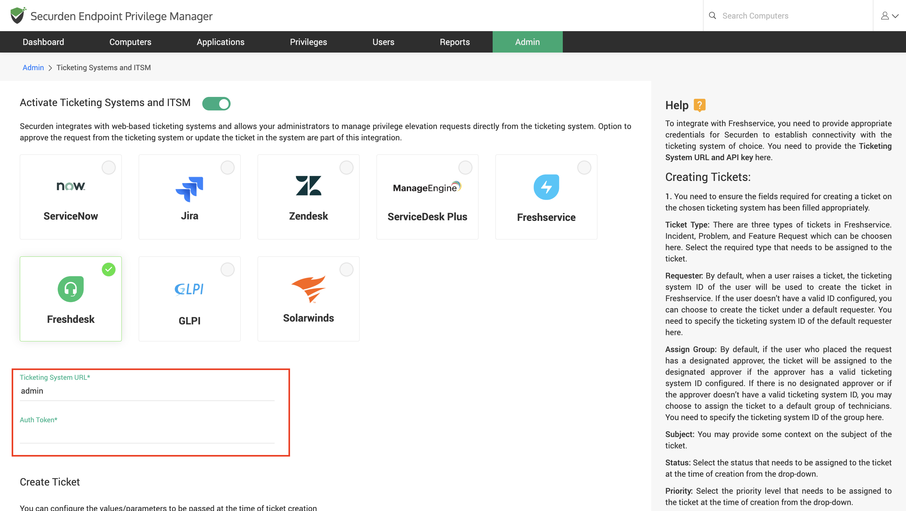
Task: Open the user account menu
Action: tap(889, 16)
